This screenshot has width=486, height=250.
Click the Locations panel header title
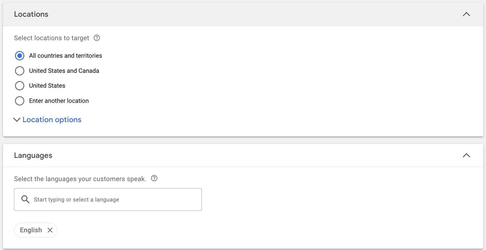tap(31, 14)
